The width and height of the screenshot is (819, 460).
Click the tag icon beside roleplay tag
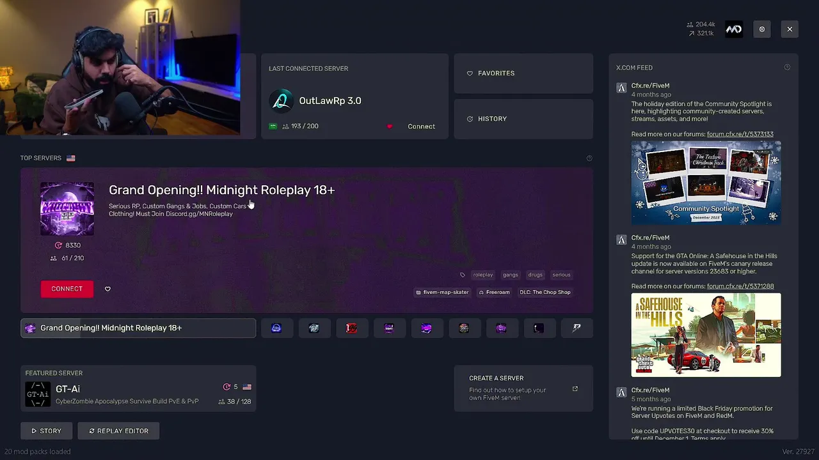[463, 275]
